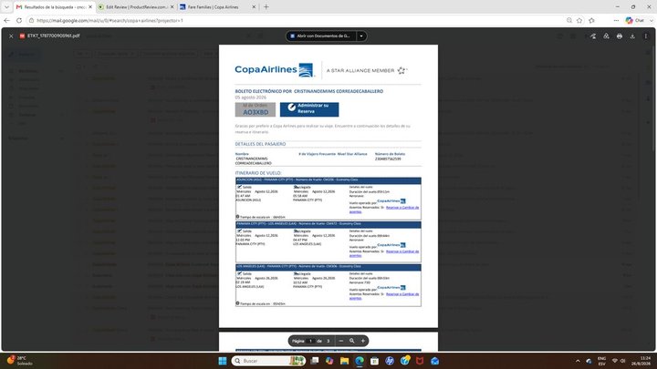This screenshot has width=657, height=369.
Task: Download the PDF attachment
Action: click(632, 36)
